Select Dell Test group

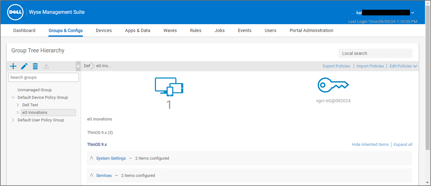pos(30,105)
